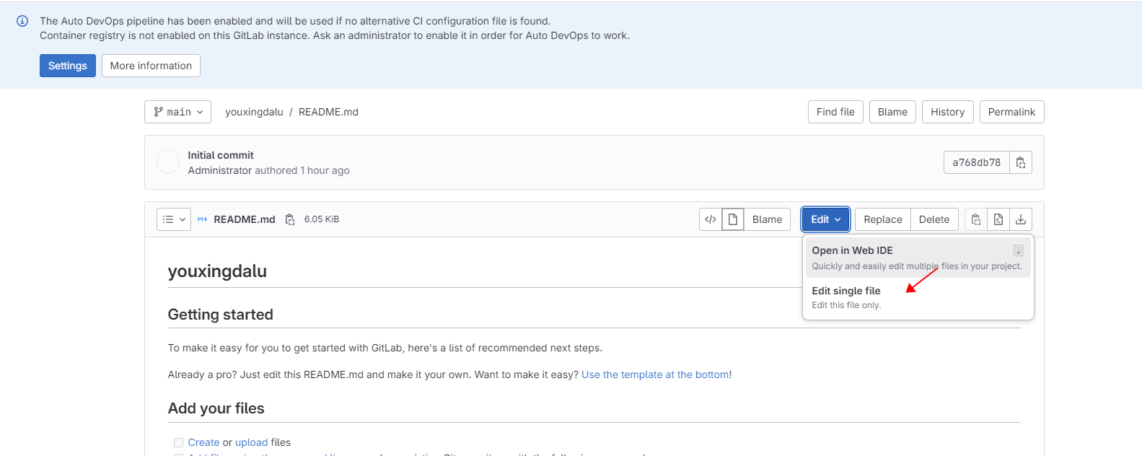Click Administrator author link
Image resolution: width=1142 pixels, height=456 pixels.
(x=220, y=170)
